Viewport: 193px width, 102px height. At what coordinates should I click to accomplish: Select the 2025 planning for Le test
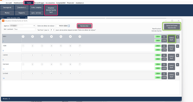pyautogui.click(x=158, y=77)
